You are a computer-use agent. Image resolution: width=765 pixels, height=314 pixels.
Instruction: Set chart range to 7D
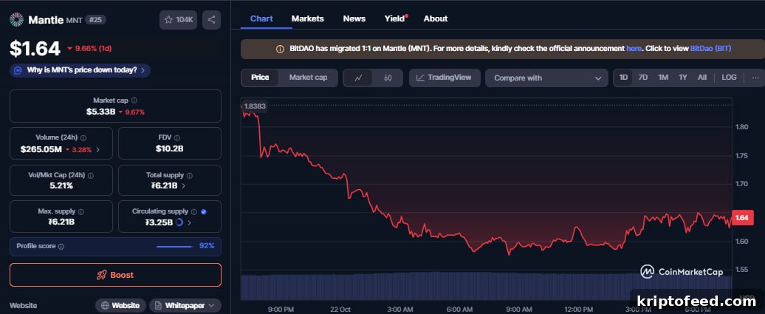point(643,78)
